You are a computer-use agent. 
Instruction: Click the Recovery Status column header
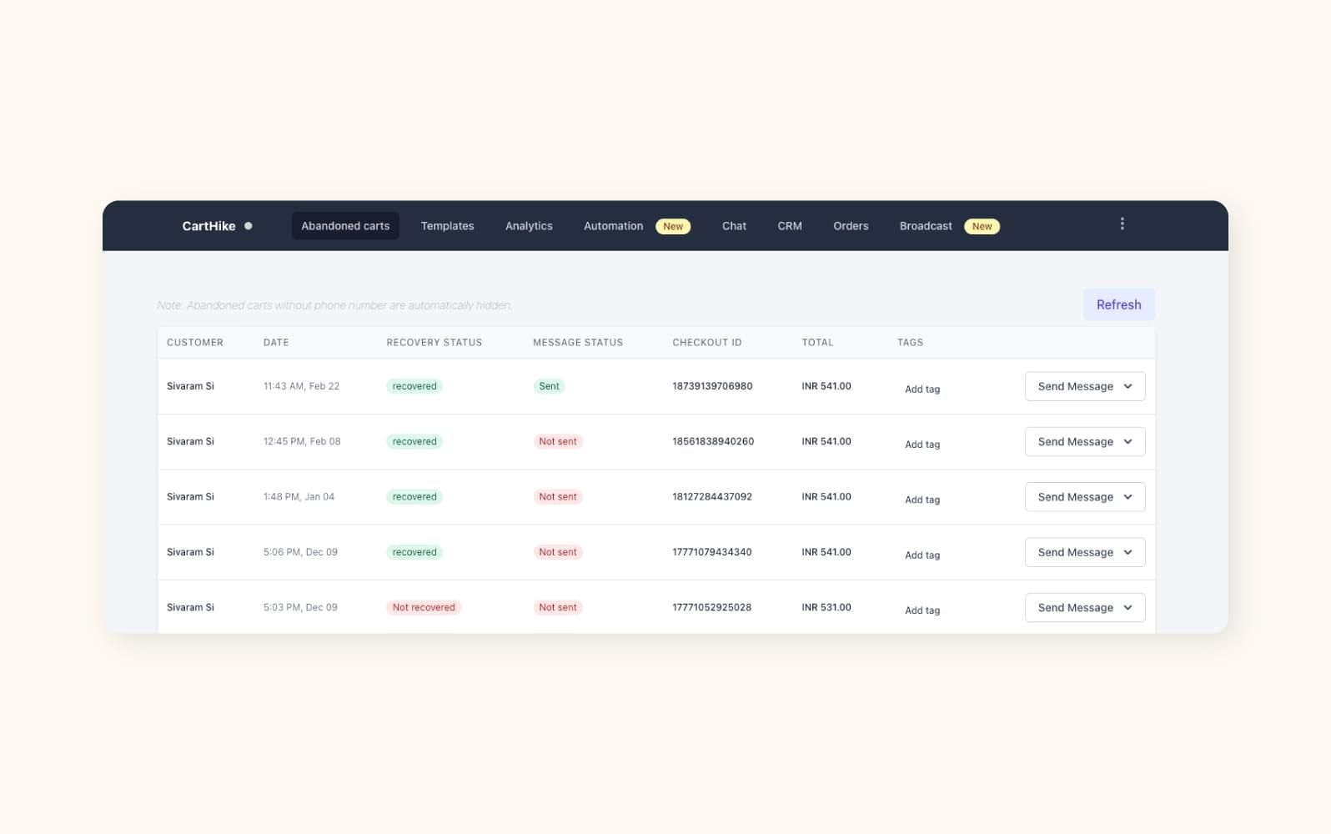434,343
